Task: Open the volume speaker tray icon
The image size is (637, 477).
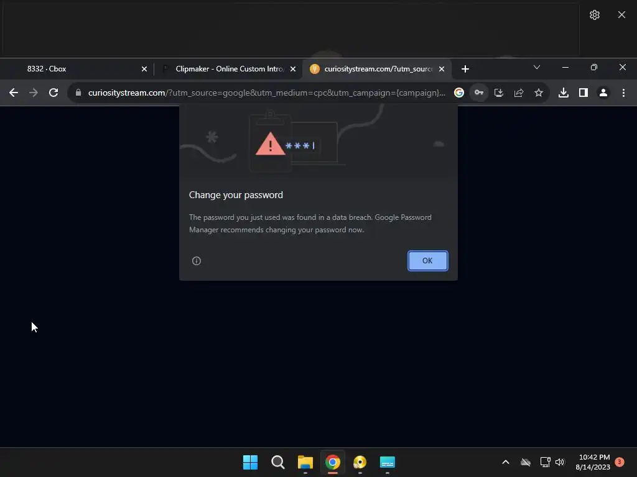Action: click(560, 462)
